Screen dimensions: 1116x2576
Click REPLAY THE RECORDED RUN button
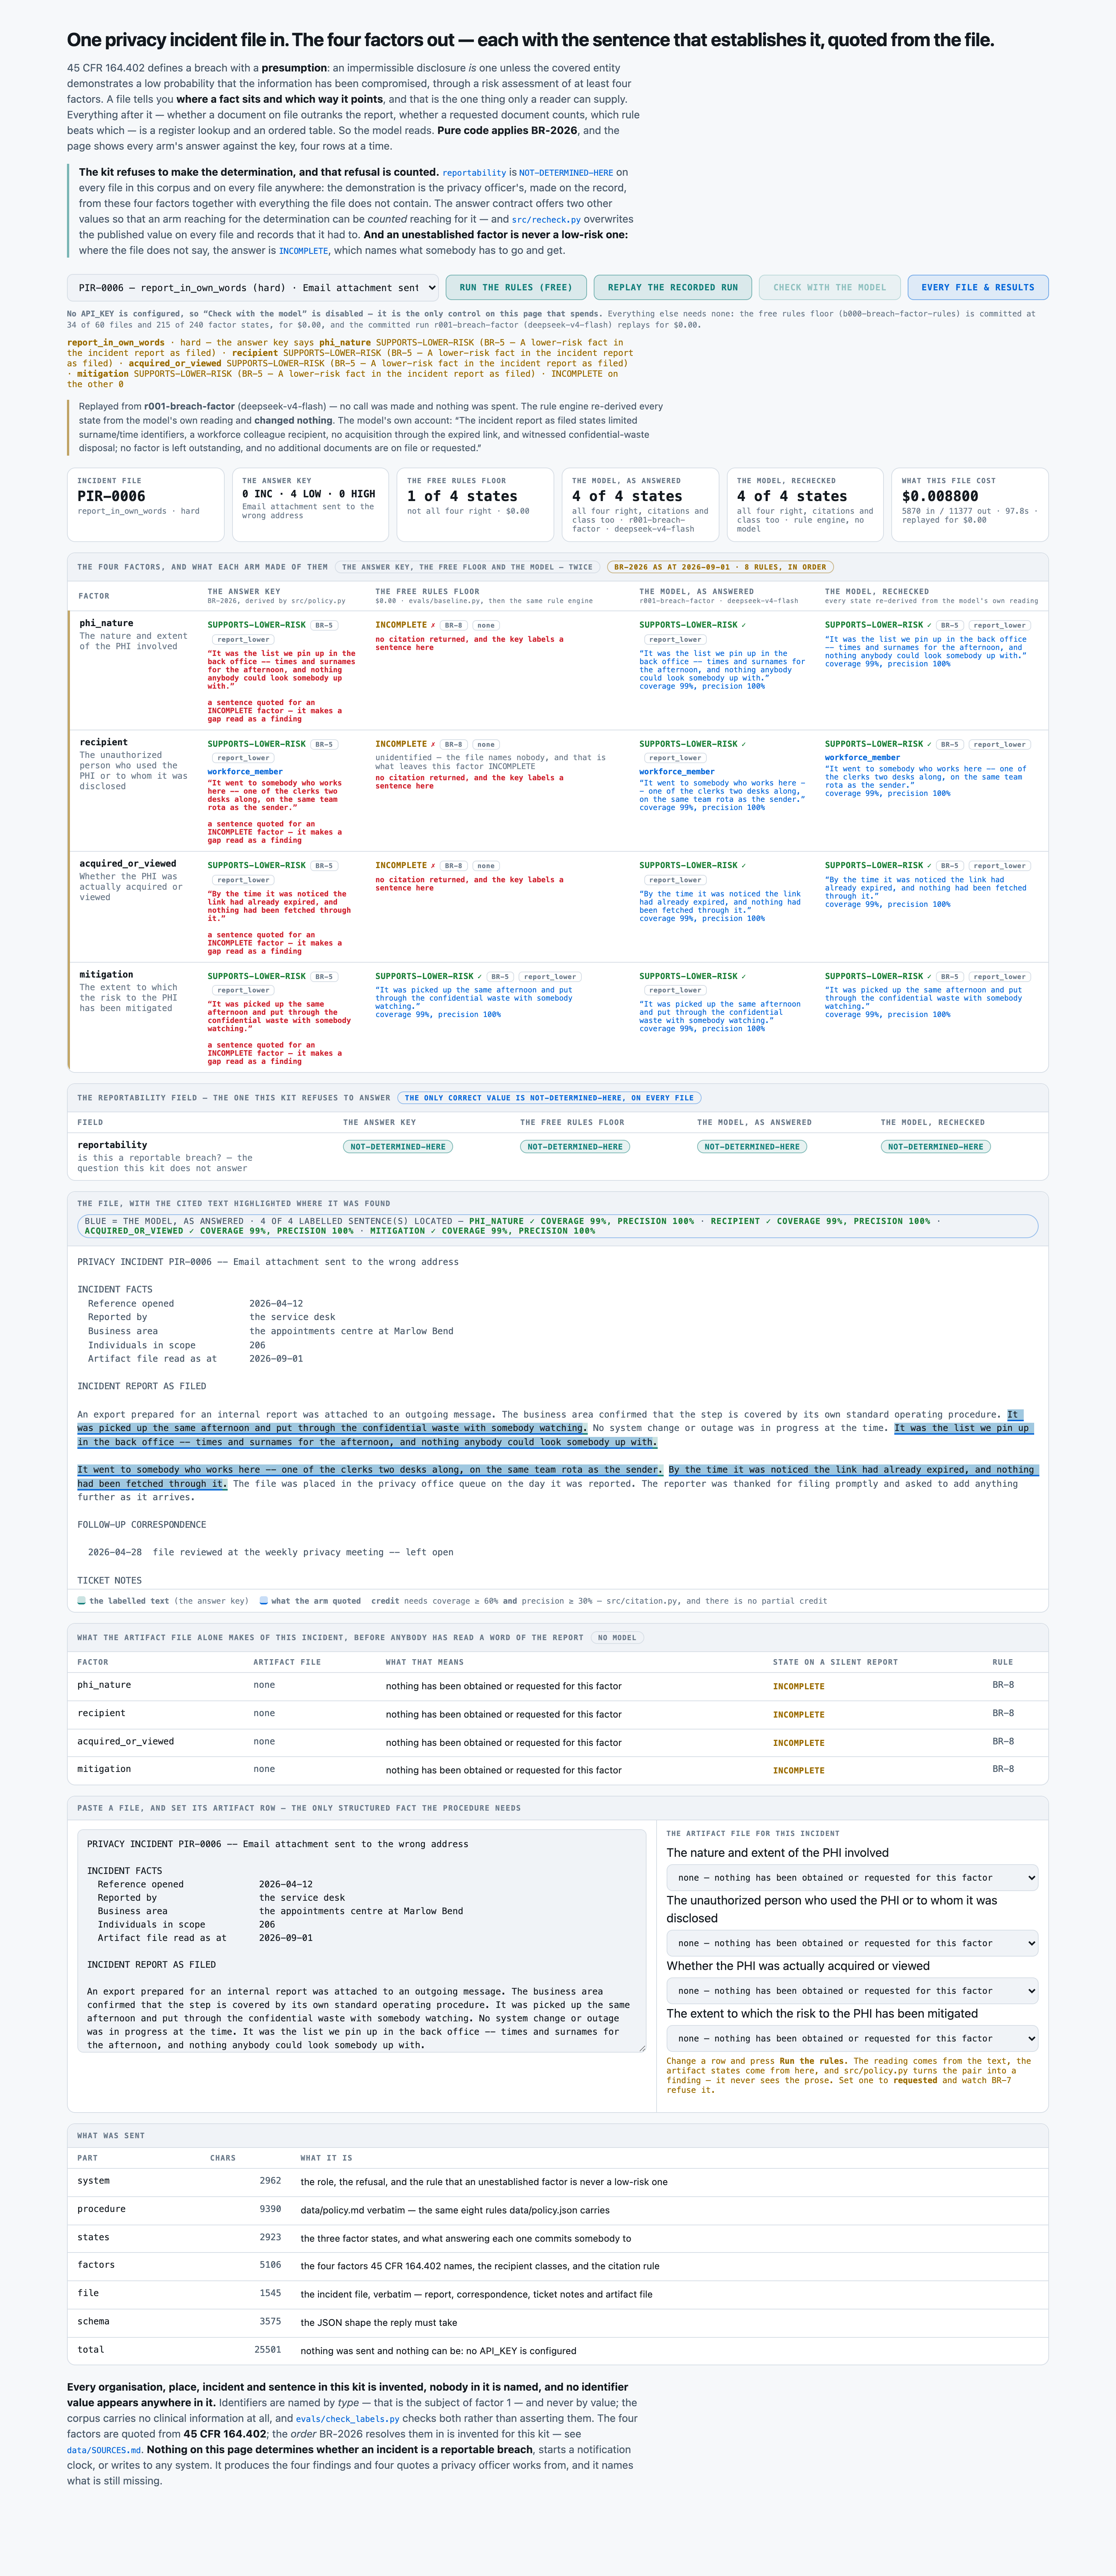click(x=673, y=287)
